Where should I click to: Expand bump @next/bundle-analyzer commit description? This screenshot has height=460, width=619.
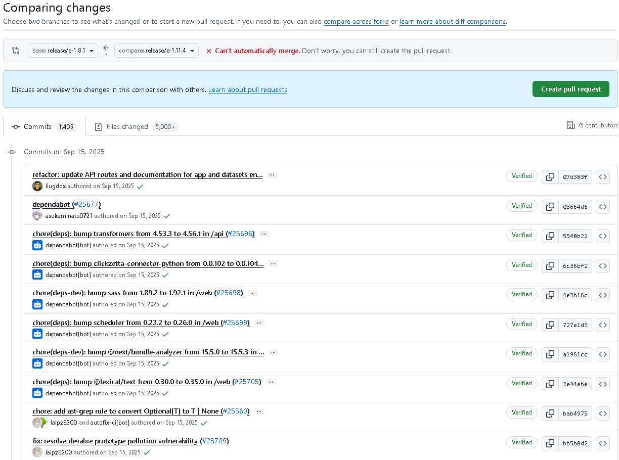[x=274, y=352]
